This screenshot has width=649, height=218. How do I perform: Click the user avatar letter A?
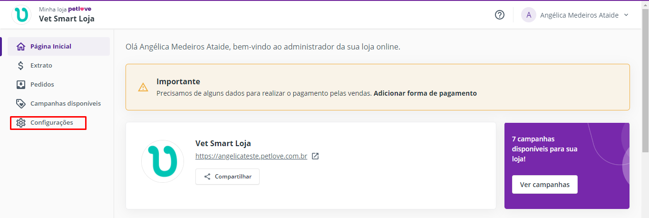click(x=529, y=15)
